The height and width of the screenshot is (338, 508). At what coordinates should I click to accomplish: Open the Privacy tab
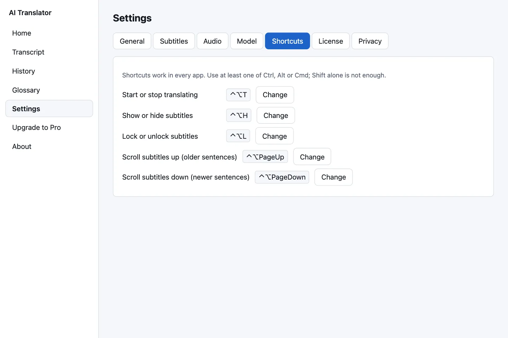(x=370, y=41)
